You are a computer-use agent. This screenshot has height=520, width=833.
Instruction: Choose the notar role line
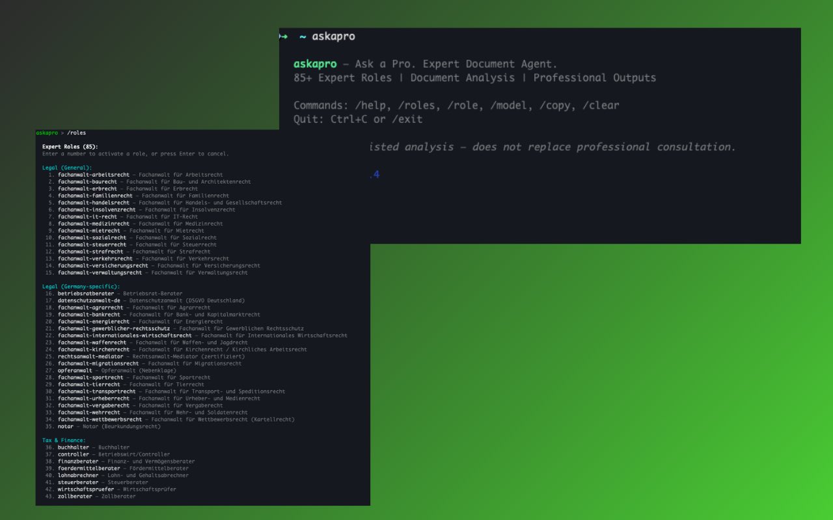(x=104, y=426)
